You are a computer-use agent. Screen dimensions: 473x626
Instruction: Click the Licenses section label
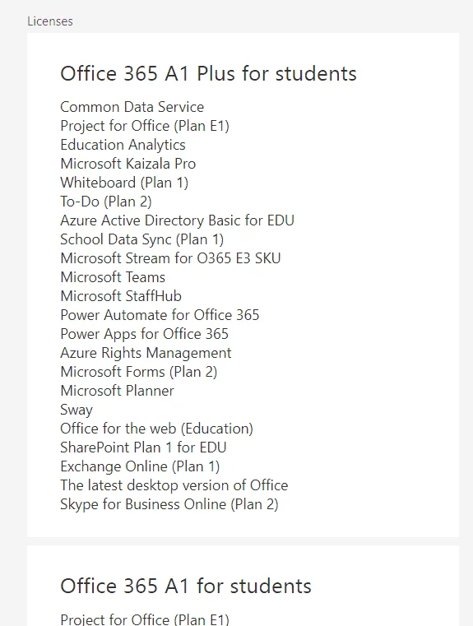pos(50,21)
